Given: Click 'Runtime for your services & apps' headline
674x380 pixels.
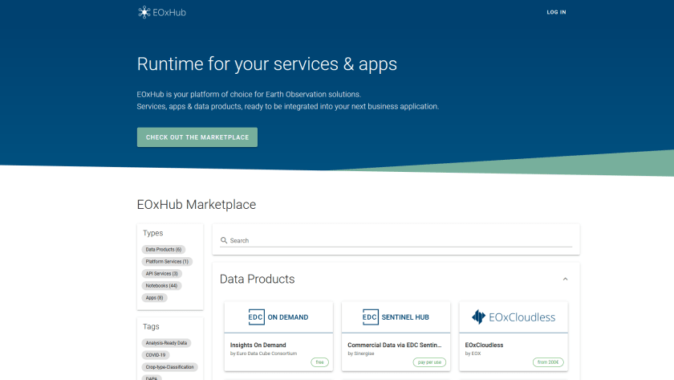Looking at the screenshot, I should click(267, 64).
